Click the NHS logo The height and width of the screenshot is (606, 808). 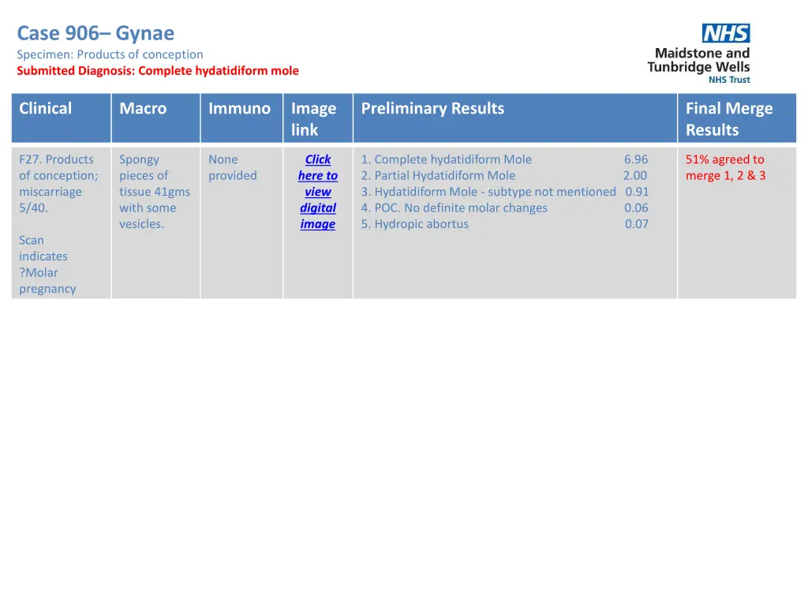coord(726,33)
